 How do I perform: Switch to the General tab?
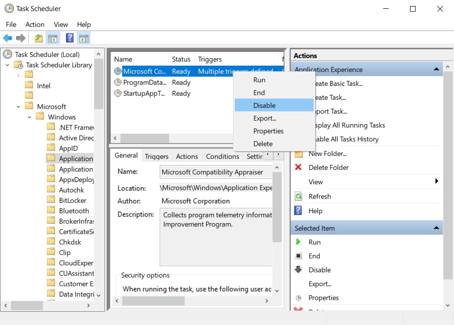point(126,156)
